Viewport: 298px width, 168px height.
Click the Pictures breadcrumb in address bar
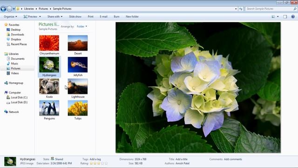[x=43, y=9]
